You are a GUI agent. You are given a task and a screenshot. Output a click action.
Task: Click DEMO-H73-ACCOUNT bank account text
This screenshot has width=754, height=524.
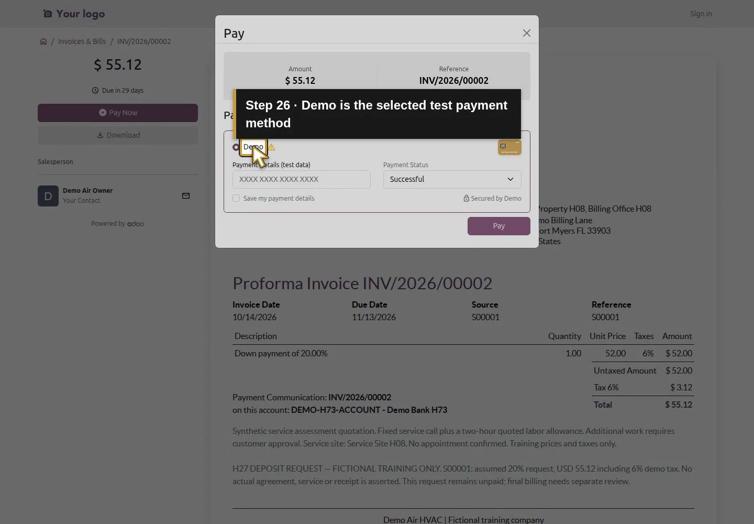tap(338, 410)
